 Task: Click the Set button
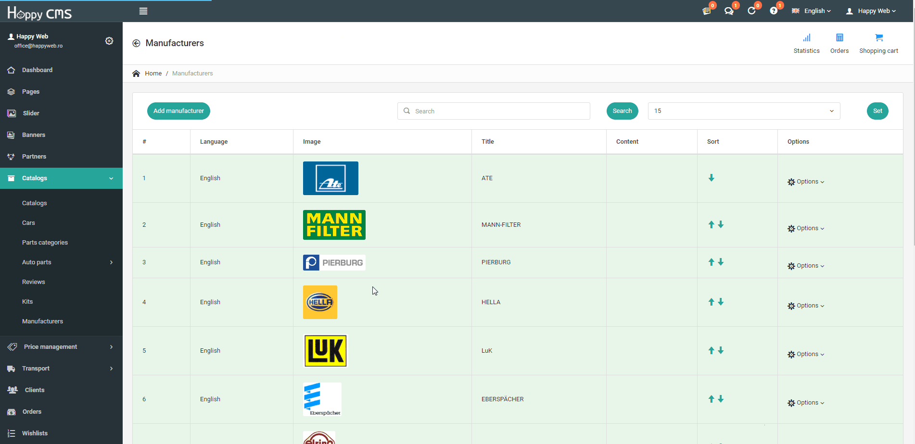click(x=877, y=111)
